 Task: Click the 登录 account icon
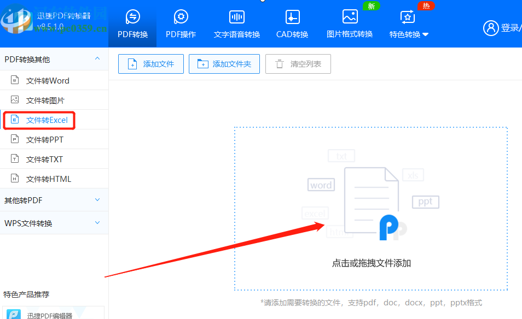(x=491, y=28)
